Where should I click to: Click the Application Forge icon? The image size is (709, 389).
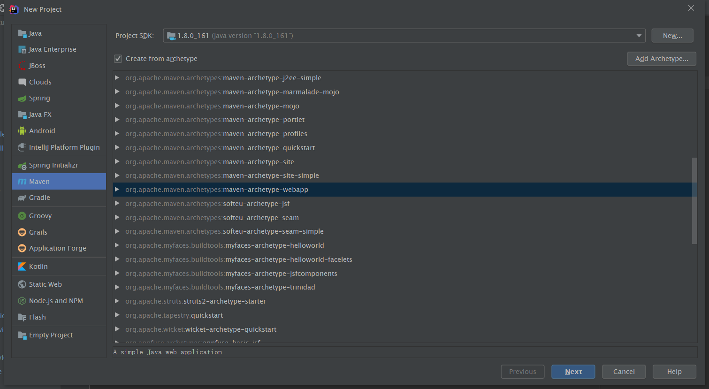point(22,248)
